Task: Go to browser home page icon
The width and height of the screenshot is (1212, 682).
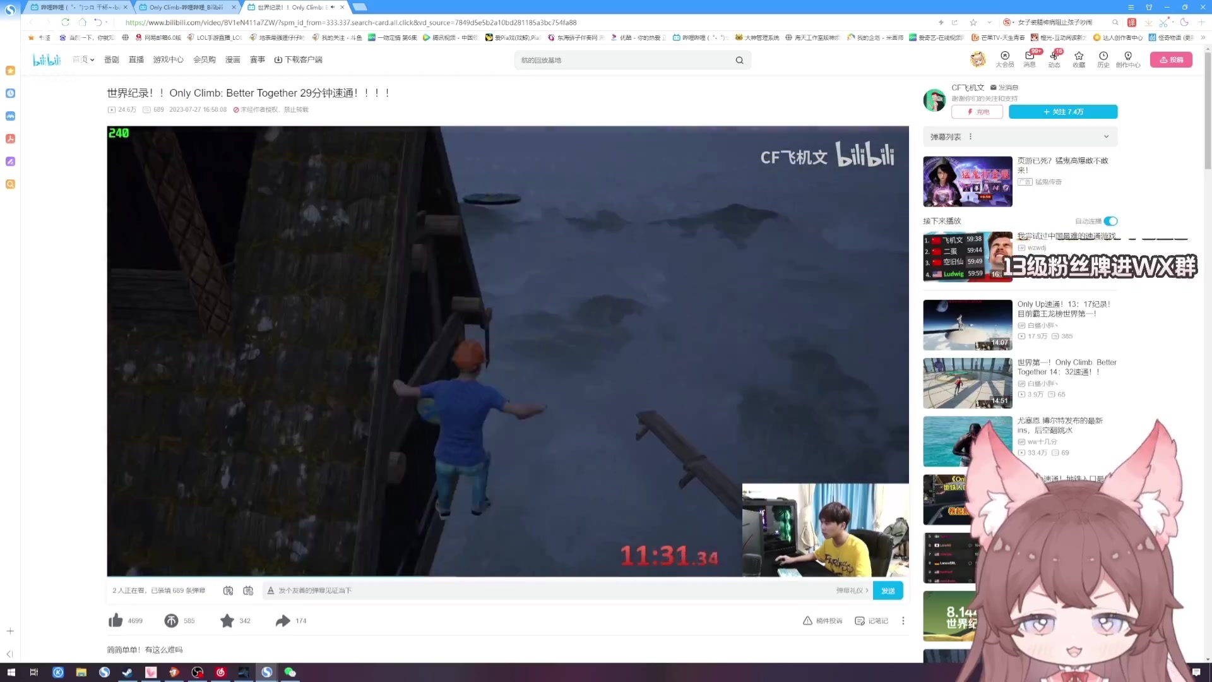Action: tap(82, 22)
